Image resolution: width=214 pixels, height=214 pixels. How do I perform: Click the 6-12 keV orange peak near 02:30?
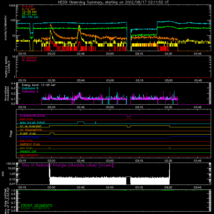[x=51, y=25]
